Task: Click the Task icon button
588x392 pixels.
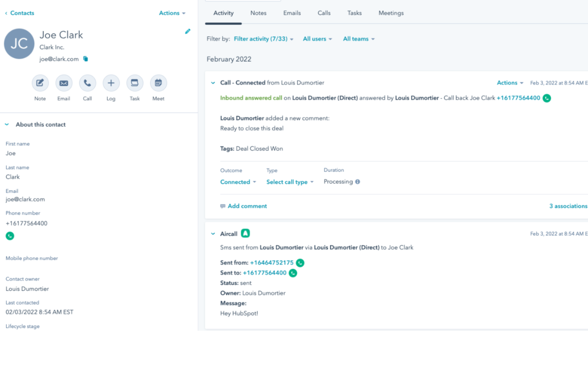Action: pos(135,83)
